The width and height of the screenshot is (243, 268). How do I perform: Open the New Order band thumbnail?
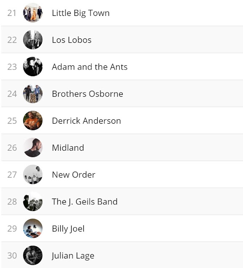click(33, 174)
